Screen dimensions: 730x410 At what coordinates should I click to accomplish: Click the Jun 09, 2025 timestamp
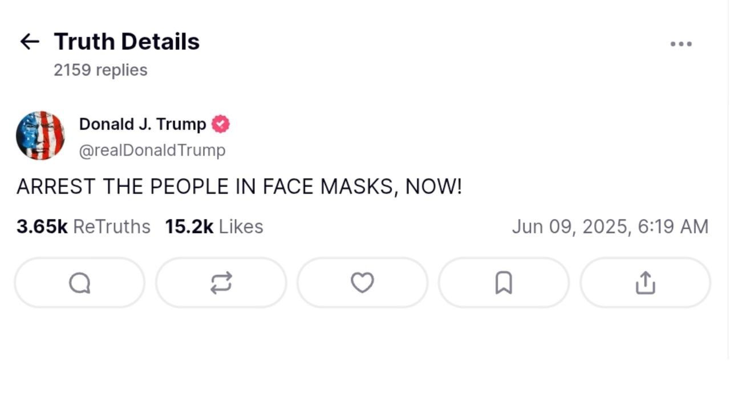point(610,227)
